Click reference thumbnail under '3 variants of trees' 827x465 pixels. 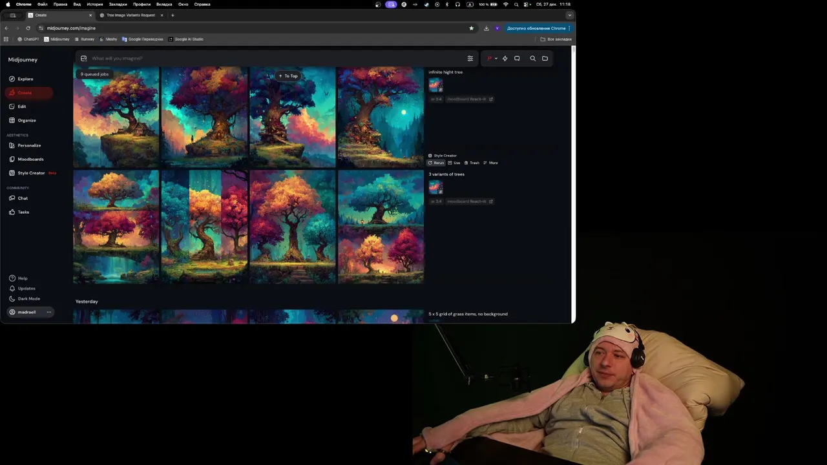(x=435, y=187)
